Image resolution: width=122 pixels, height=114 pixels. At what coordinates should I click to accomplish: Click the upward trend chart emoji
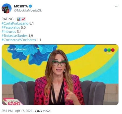pos(23,19)
